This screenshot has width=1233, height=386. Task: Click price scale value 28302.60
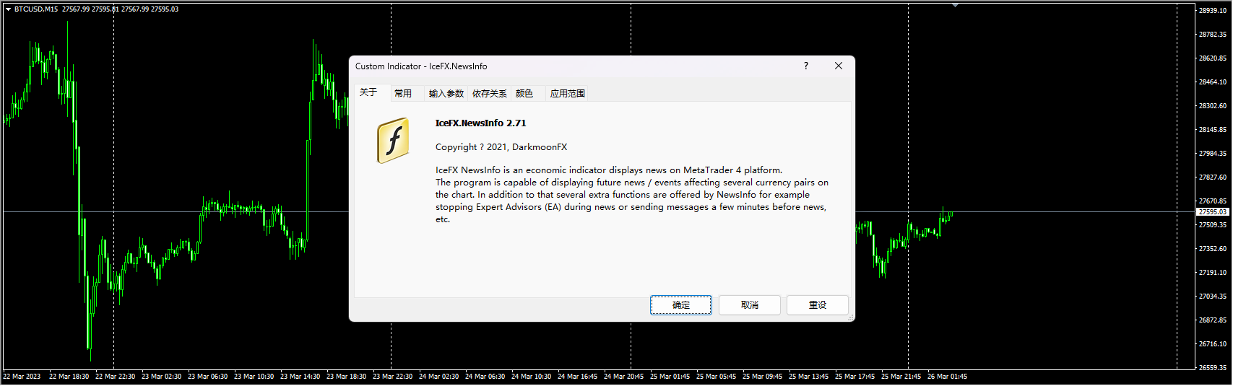tap(1213, 106)
